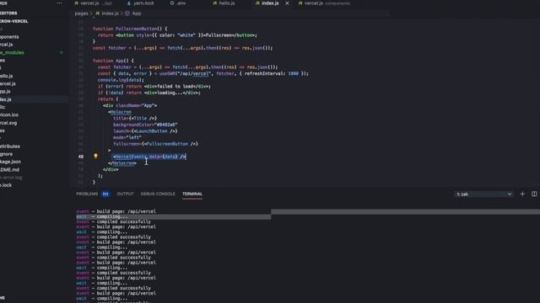Open the Problems panel tab
Screen dimensions: 540x303
coord(87,194)
